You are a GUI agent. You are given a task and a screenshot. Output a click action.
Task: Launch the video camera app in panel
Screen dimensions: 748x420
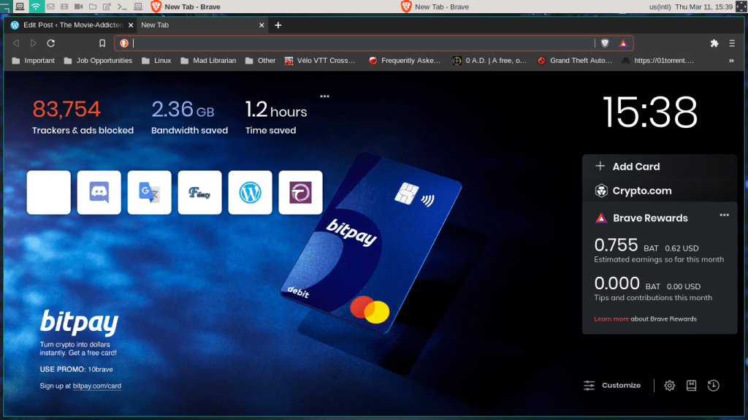pyautogui.click(x=79, y=7)
